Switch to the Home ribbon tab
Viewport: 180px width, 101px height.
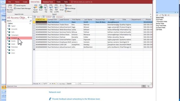(x=17, y=2)
